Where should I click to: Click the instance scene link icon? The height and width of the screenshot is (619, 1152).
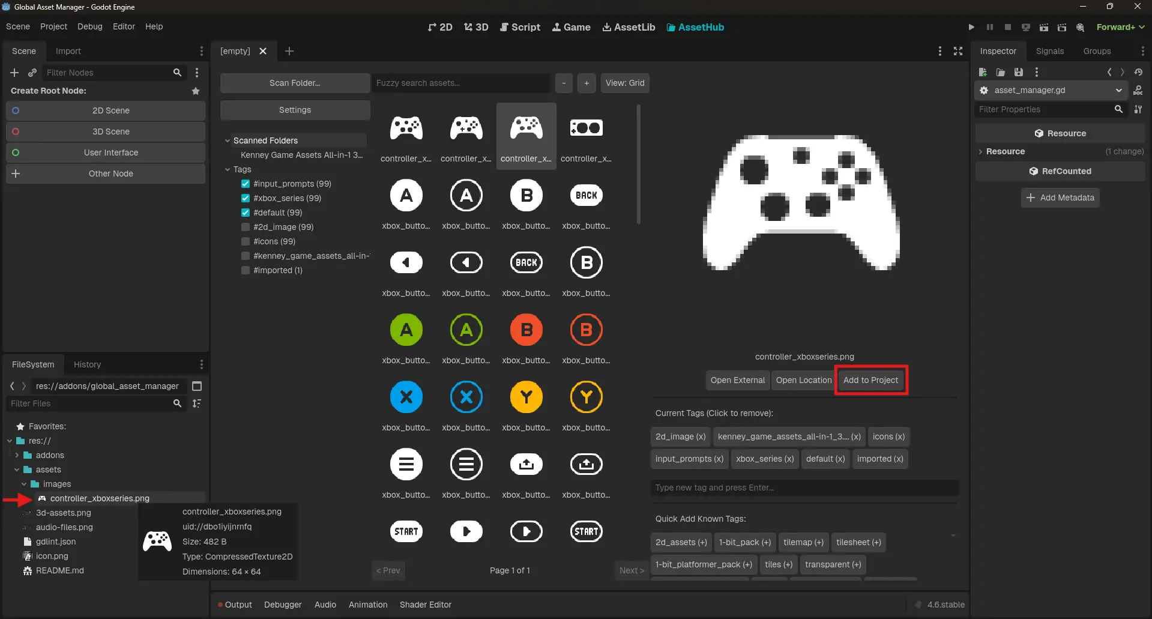(x=32, y=73)
